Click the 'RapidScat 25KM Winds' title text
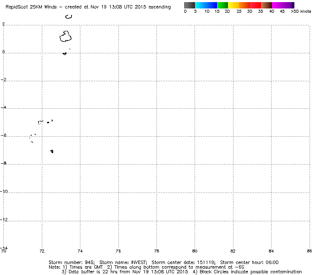The width and height of the screenshot is (313, 275). (x=31, y=7)
